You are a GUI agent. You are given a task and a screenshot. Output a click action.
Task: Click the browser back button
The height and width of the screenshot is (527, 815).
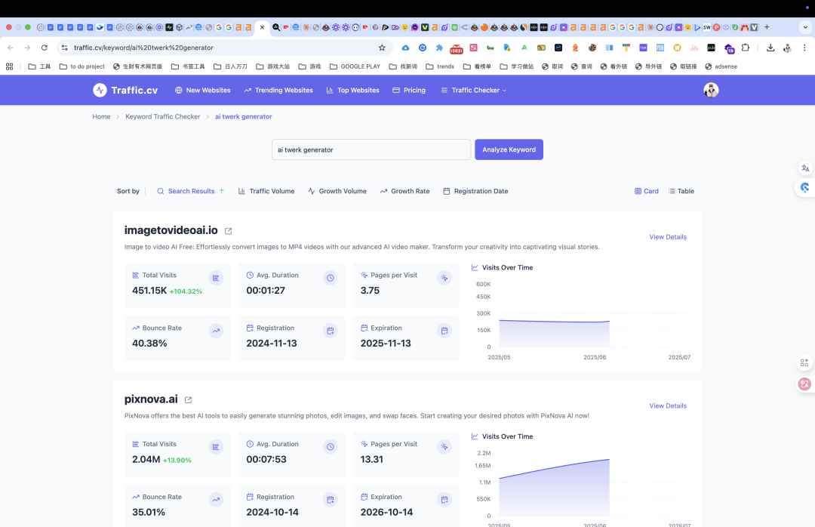(x=11, y=48)
